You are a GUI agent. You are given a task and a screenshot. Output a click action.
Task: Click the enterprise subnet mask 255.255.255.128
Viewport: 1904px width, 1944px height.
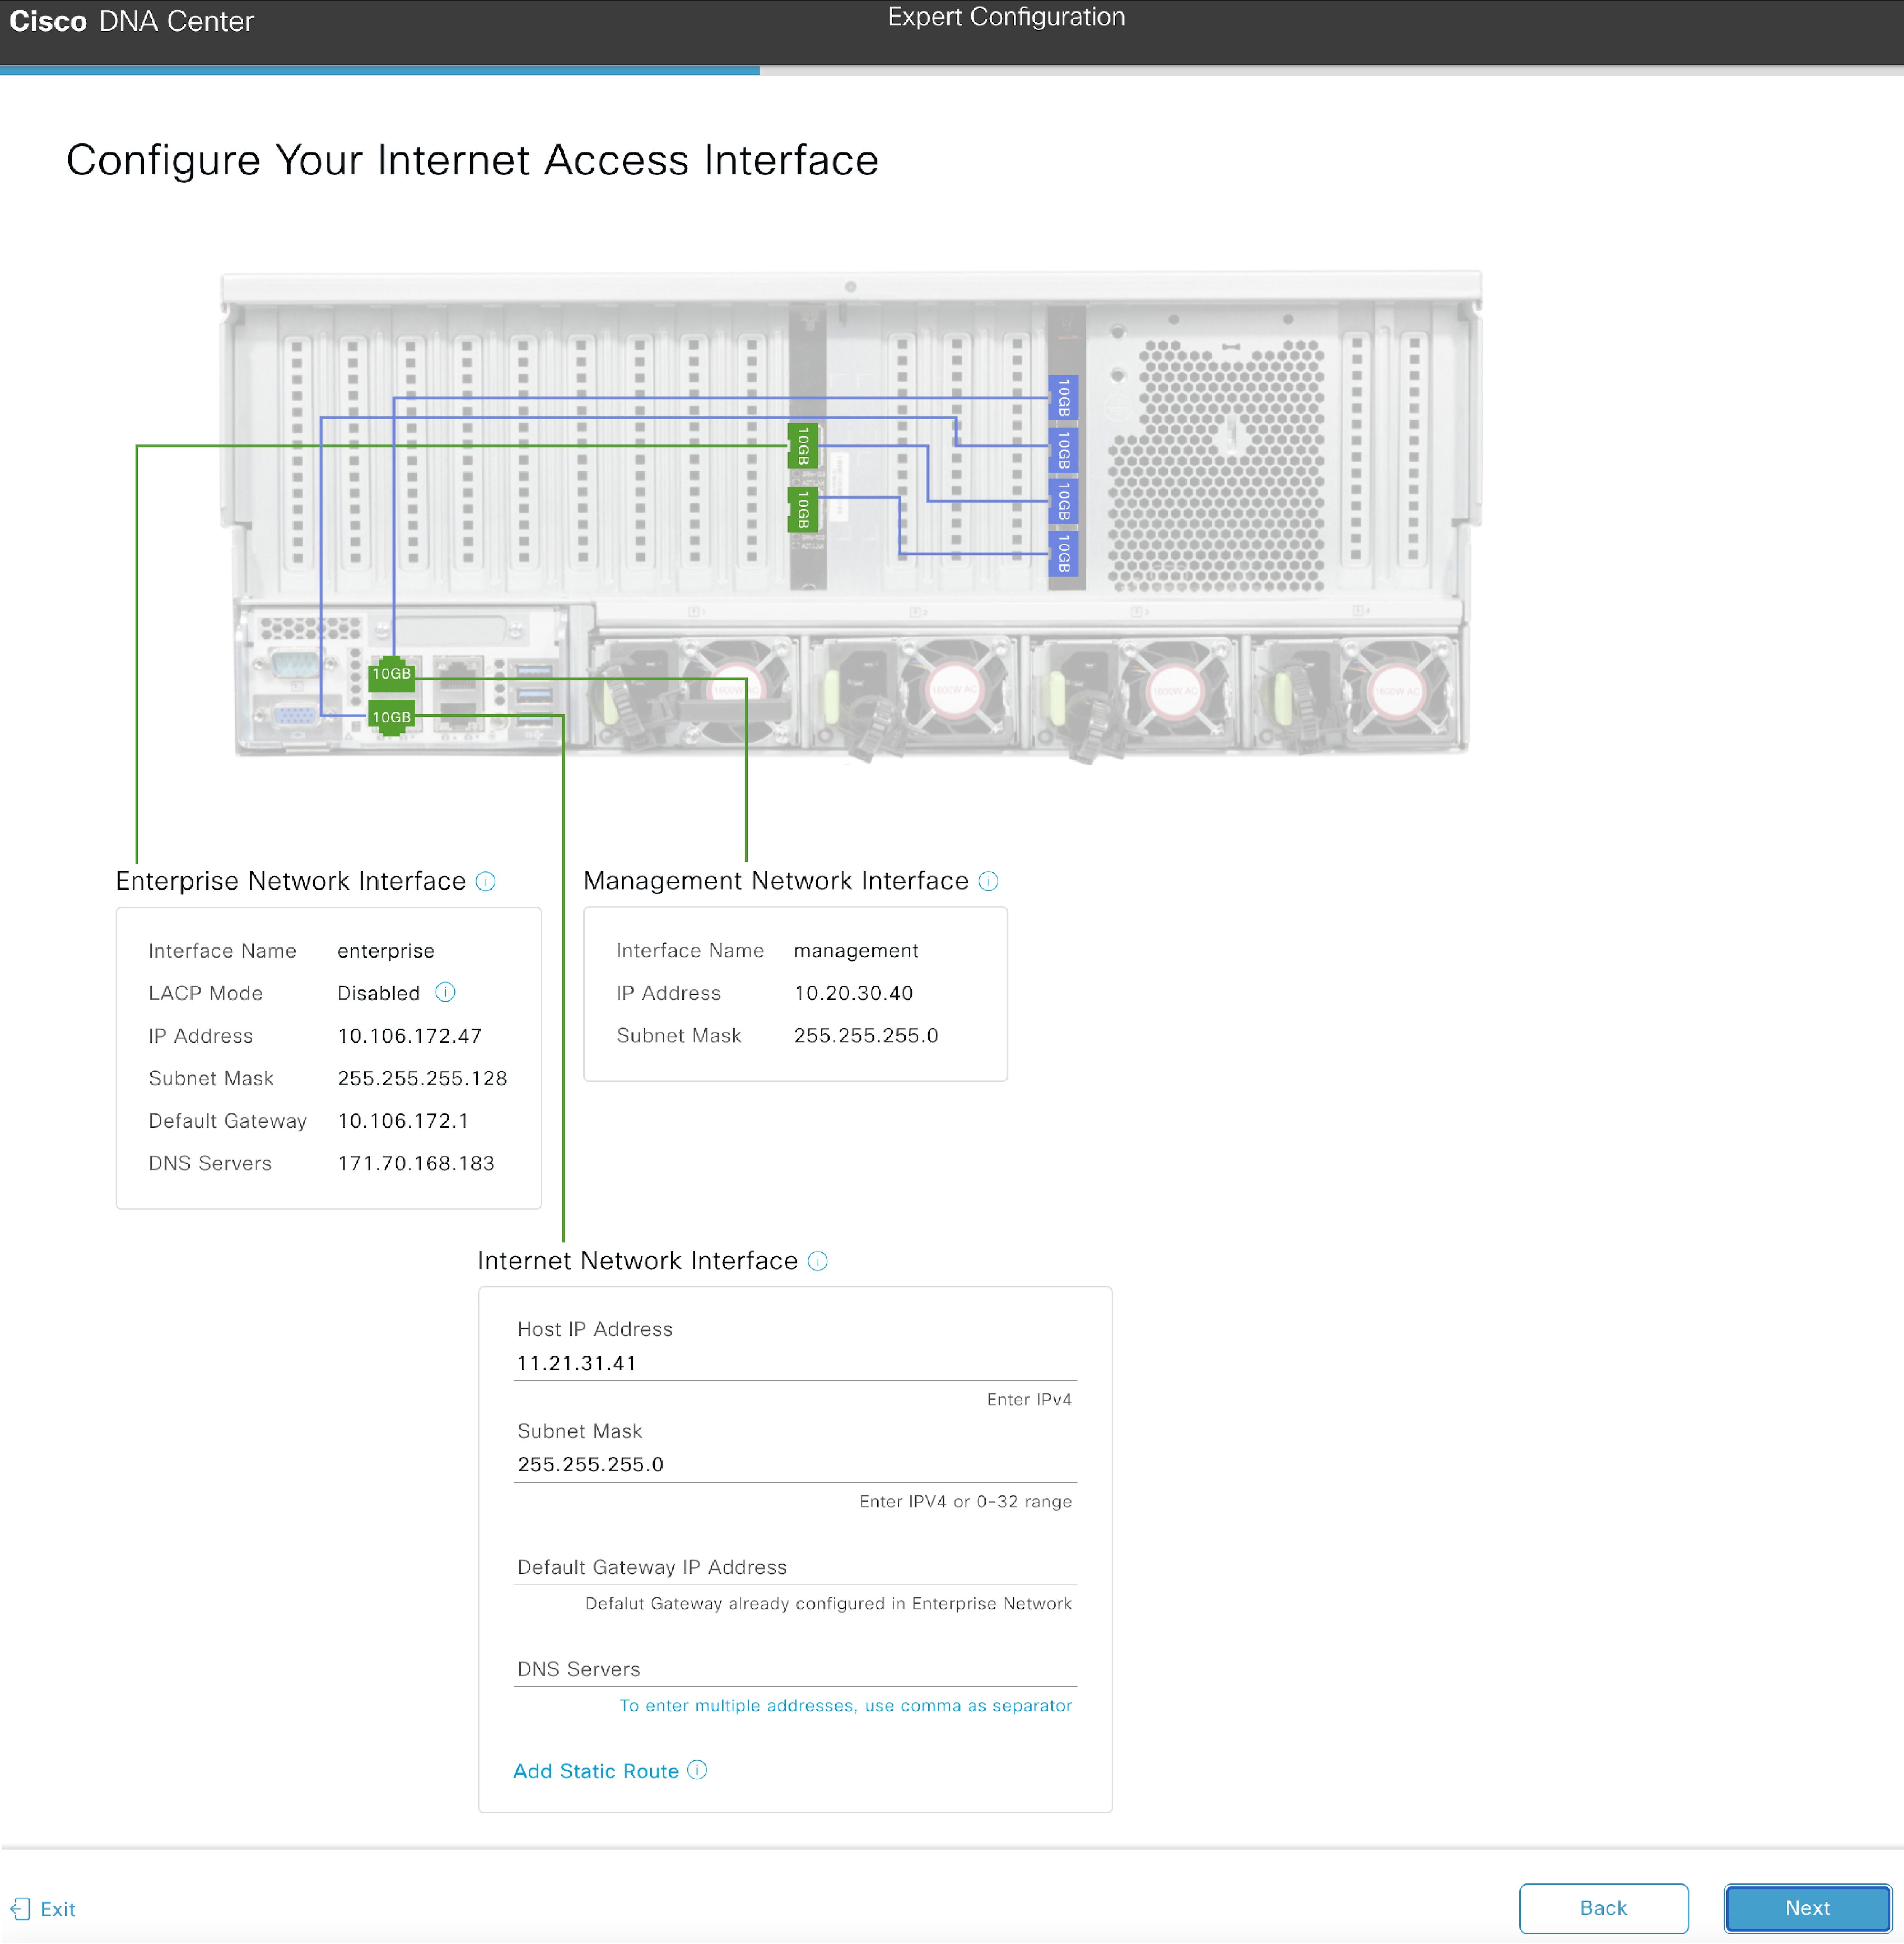pos(422,1078)
